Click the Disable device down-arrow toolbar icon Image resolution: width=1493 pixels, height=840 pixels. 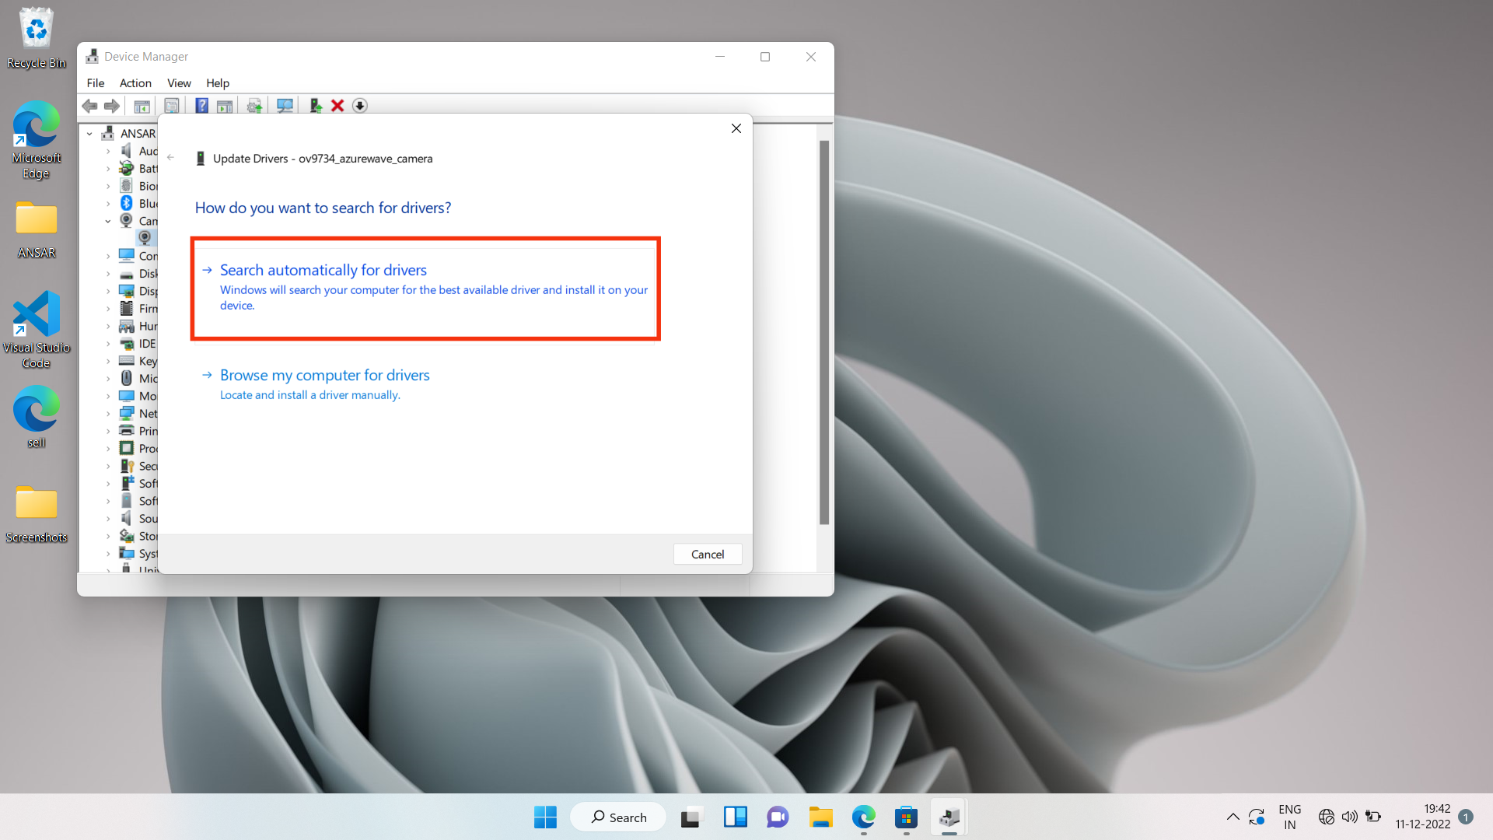[359, 105]
